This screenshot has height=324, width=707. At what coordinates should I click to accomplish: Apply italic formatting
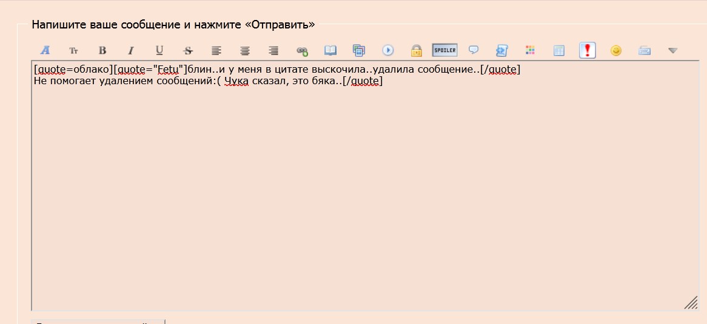(x=131, y=50)
